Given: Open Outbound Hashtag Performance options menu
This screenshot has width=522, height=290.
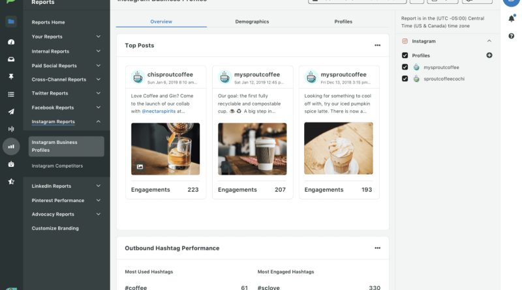Looking at the screenshot, I should [377, 248].
